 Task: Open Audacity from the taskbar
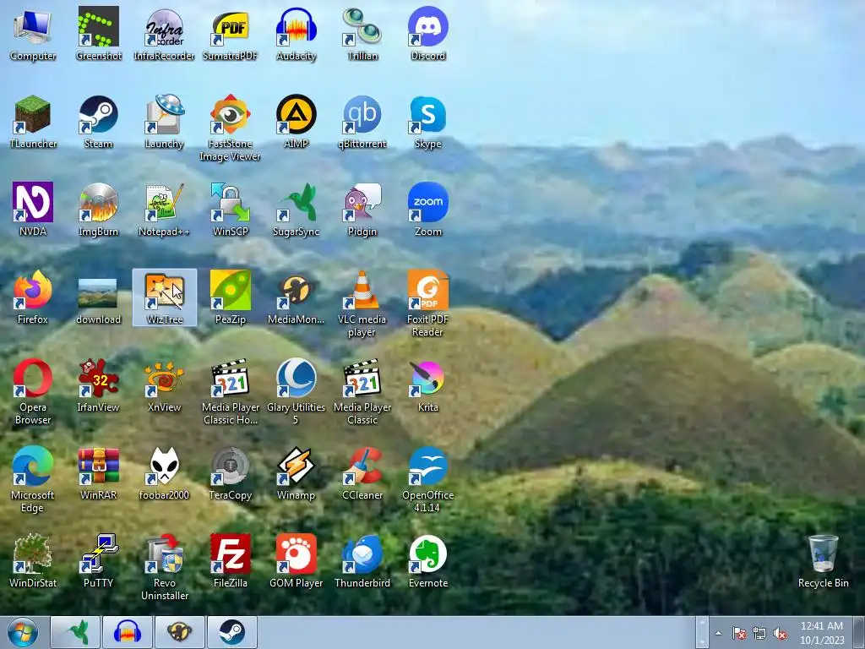(x=128, y=632)
